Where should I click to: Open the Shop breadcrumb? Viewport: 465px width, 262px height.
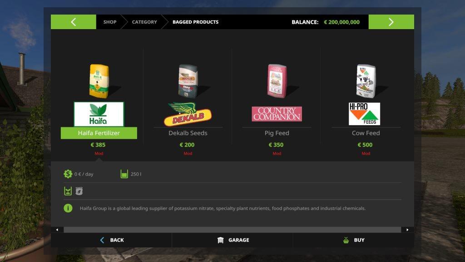click(x=110, y=22)
